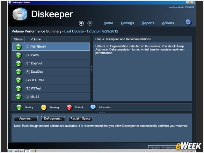The image size is (204, 153).
Task: Maximize the Diskeeper Server window
Action: 190,2
